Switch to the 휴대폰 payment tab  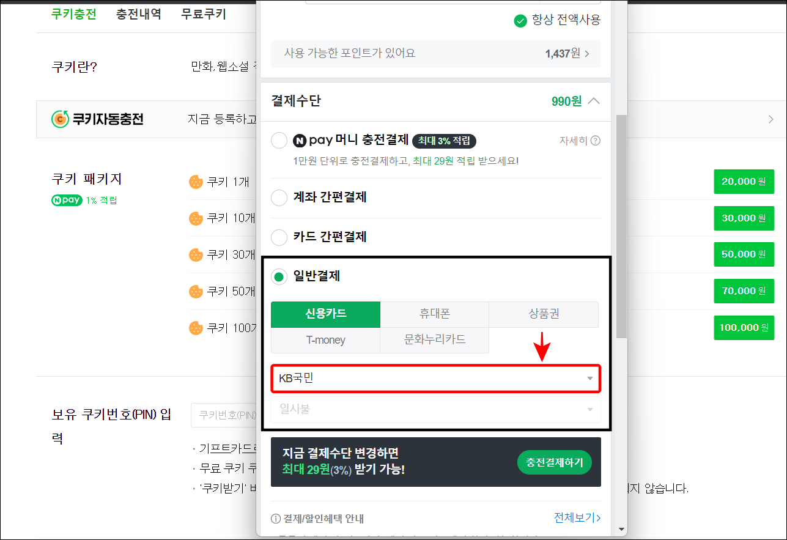tap(434, 314)
